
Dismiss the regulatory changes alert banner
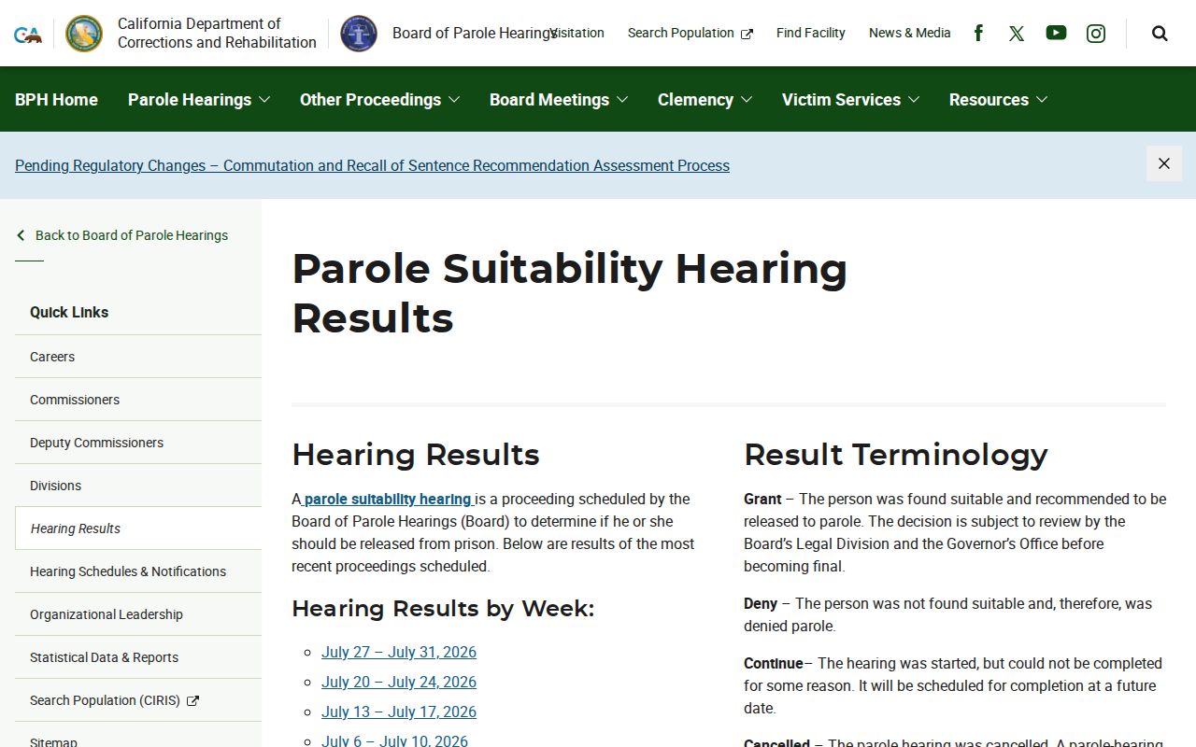pyautogui.click(x=1164, y=163)
